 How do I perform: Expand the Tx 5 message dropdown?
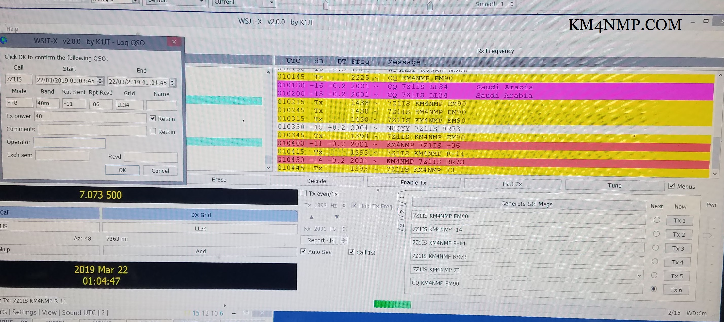click(639, 275)
